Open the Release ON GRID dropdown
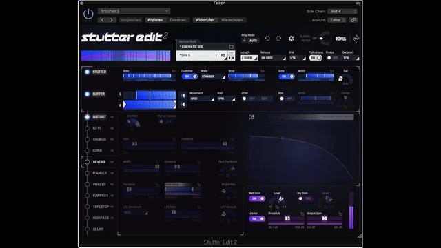The image size is (441, 248). click(x=273, y=58)
